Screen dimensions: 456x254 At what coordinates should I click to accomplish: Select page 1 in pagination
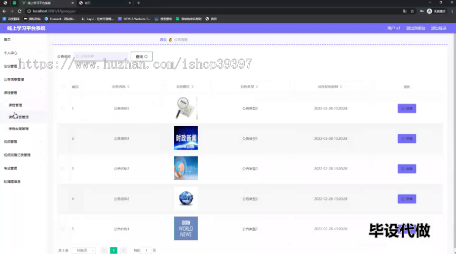click(x=113, y=250)
